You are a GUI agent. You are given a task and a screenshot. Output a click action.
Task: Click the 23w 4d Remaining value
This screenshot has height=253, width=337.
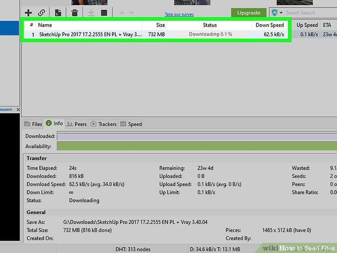click(206, 168)
